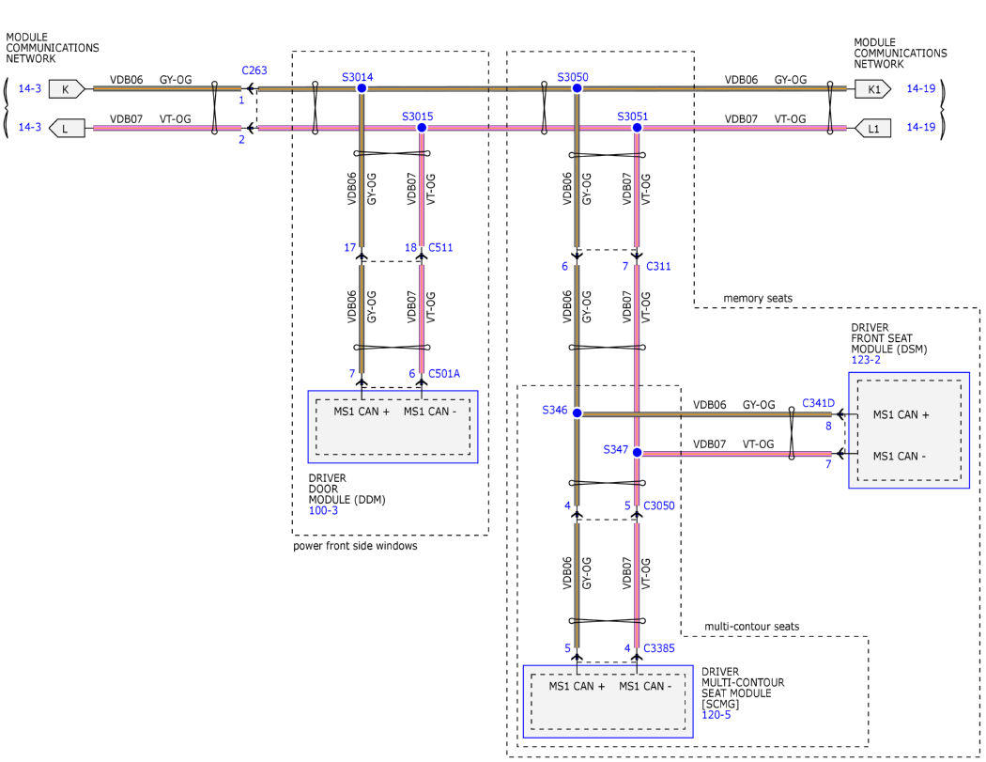The image size is (986, 762).
Task: Select the S3050 splice label
Action: (573, 76)
